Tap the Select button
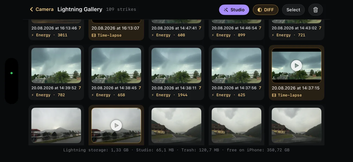 (x=293, y=10)
